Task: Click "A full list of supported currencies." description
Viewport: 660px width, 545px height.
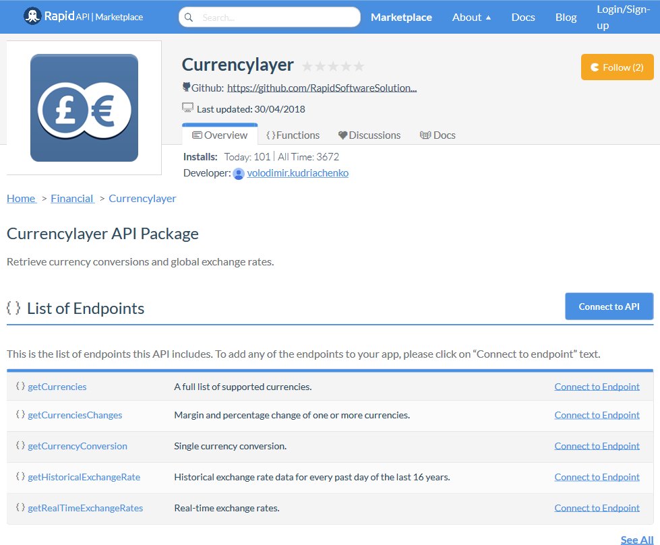Action: pyautogui.click(x=243, y=387)
